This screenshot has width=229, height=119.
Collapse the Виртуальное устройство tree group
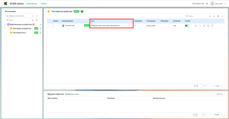[x=5, y=24]
